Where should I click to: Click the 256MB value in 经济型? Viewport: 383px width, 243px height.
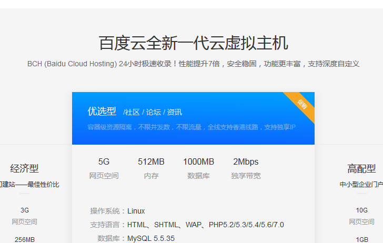pos(25,239)
